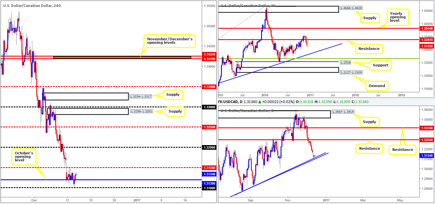Click "2018" on the weekly time axis

[355, 95]
